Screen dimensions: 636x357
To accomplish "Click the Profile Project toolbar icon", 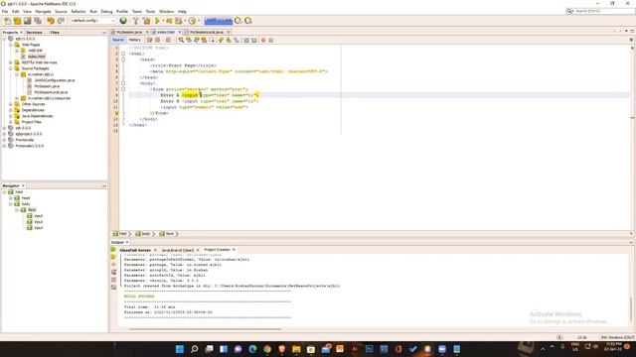I will (x=179, y=21).
